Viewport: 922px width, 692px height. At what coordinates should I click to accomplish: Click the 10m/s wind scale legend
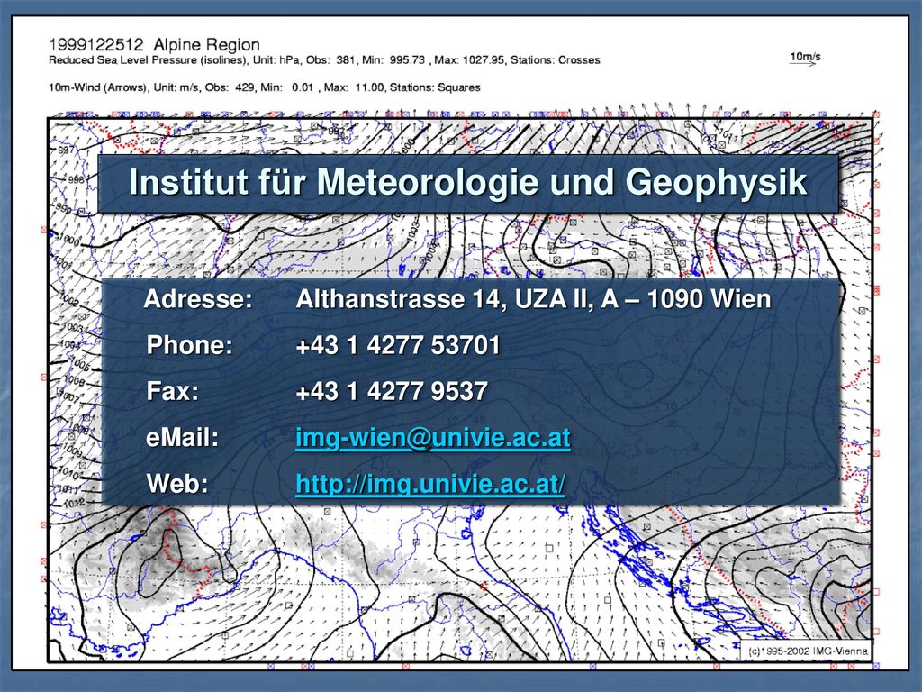tap(805, 59)
